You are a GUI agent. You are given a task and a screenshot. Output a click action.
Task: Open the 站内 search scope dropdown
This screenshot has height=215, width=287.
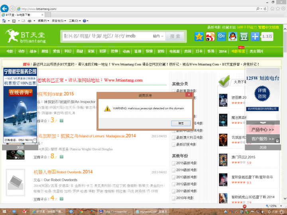click(x=158, y=36)
